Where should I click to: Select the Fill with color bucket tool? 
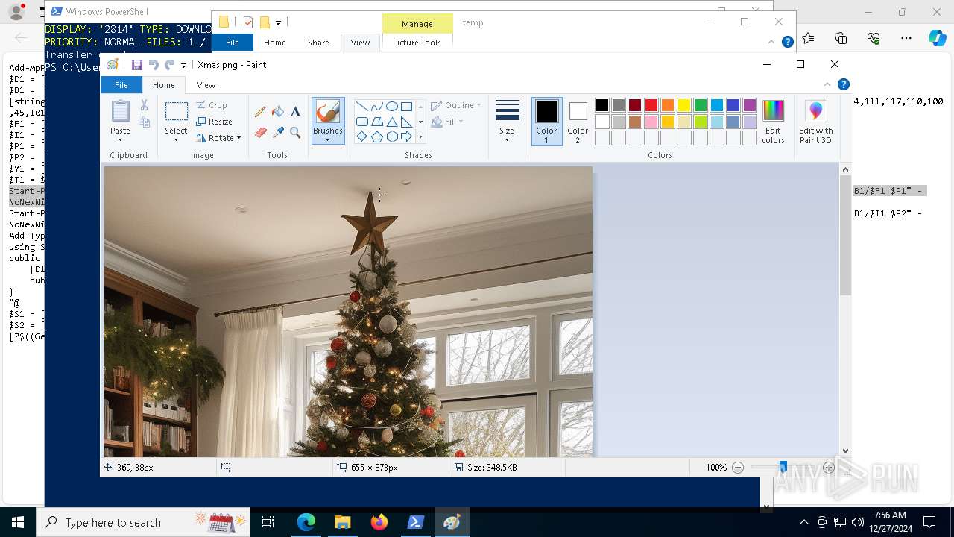(x=278, y=112)
